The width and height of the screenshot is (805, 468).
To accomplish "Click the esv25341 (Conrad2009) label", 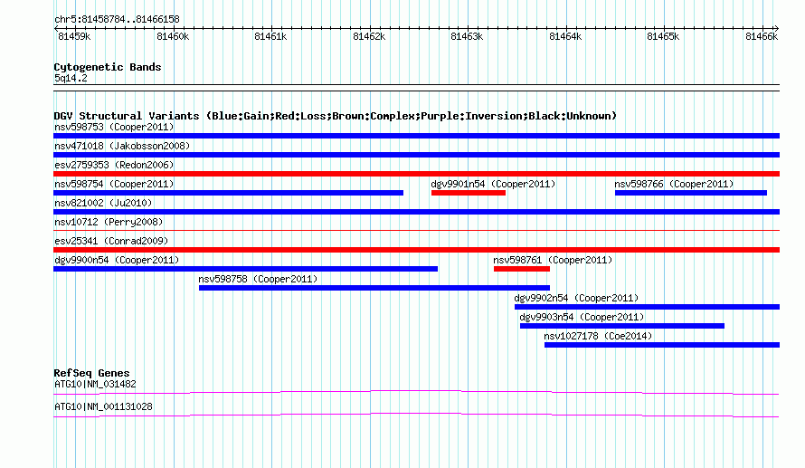I will click(111, 241).
